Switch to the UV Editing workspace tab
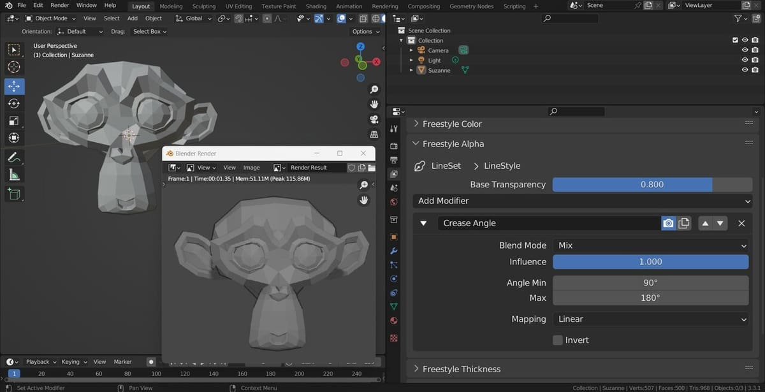This screenshot has width=765, height=392. click(238, 6)
